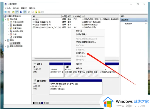Viewport: 150px width, 109px height.
Task: Select the 本地用户和组 icon in the tree
Action: 11,31
